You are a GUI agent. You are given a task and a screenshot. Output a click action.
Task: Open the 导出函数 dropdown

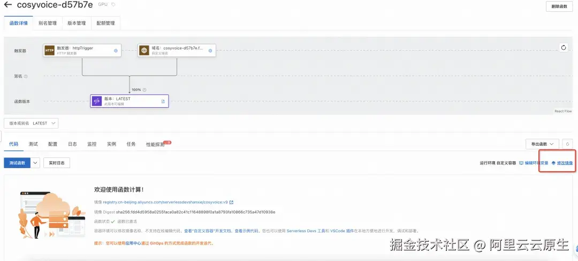(542, 144)
